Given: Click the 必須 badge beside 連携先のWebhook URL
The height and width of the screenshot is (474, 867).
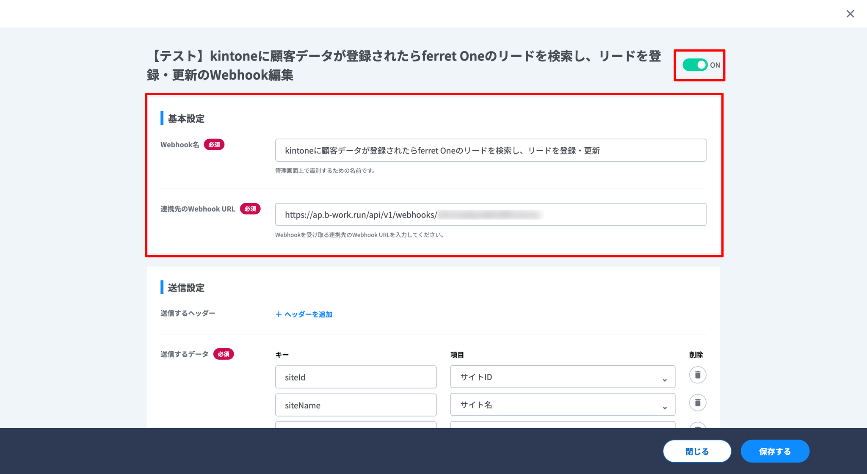Looking at the screenshot, I should click(x=250, y=209).
